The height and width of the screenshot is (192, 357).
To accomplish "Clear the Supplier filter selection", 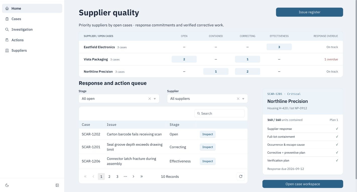I will tap(238, 99).
